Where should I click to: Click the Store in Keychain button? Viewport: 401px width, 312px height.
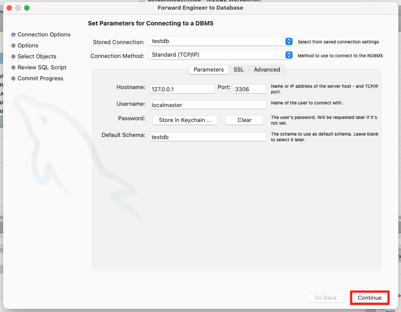185,120
